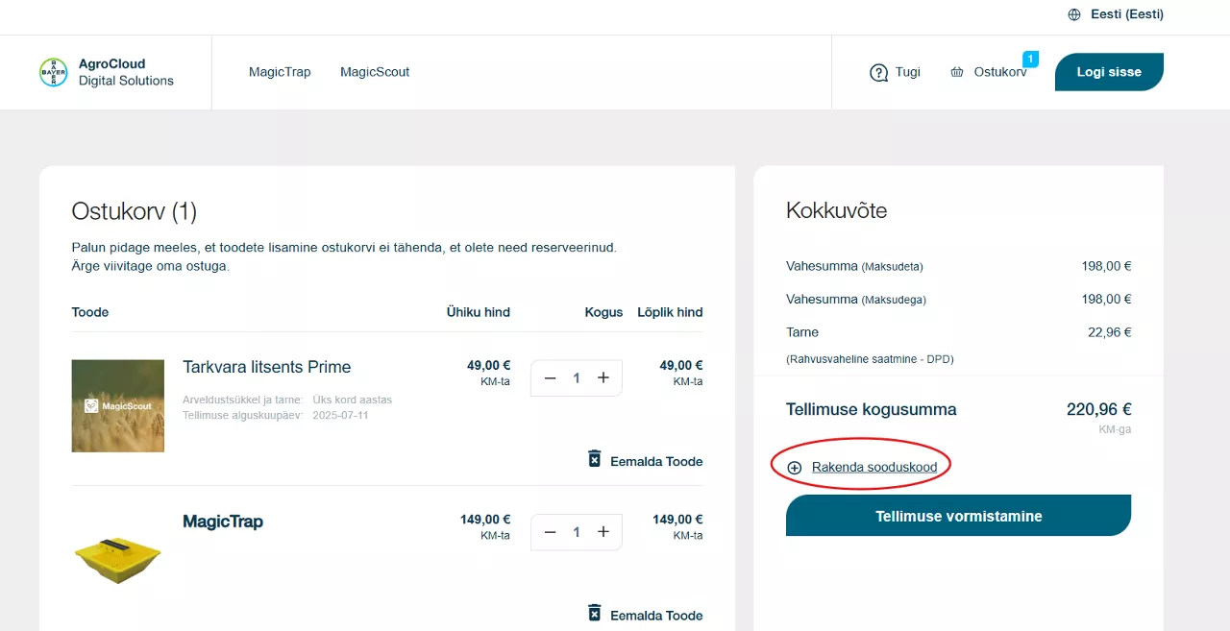
Task: Click the Logi sisse button
Action: point(1109,72)
